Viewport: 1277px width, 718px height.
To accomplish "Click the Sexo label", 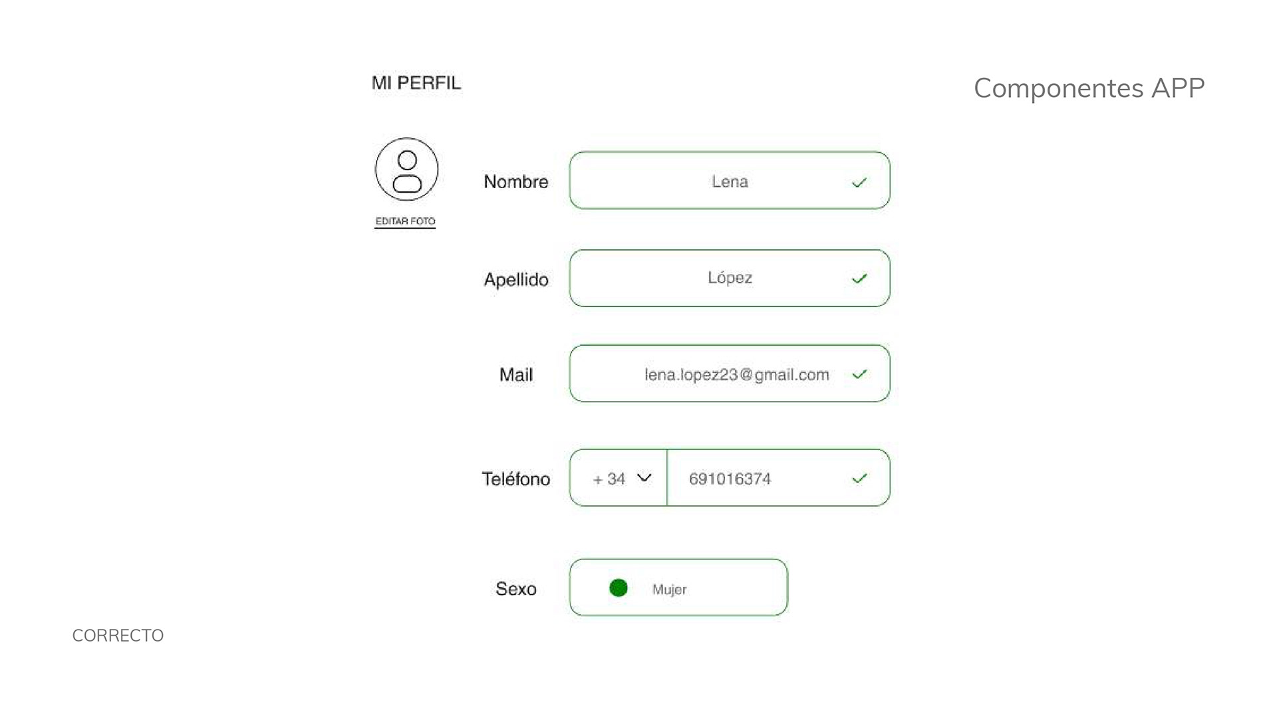I will (x=516, y=589).
